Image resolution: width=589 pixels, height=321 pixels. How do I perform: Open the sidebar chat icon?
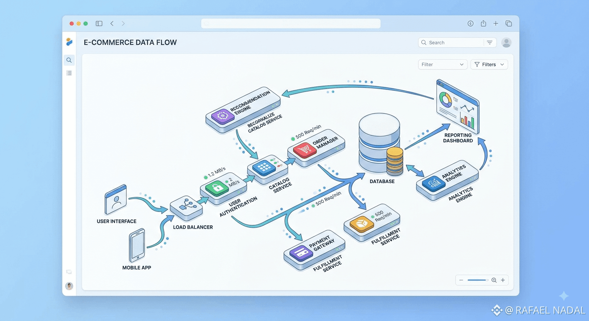click(69, 272)
